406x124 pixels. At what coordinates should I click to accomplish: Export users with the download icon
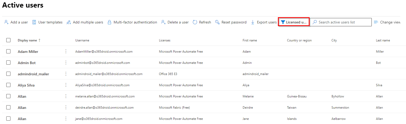(253, 22)
